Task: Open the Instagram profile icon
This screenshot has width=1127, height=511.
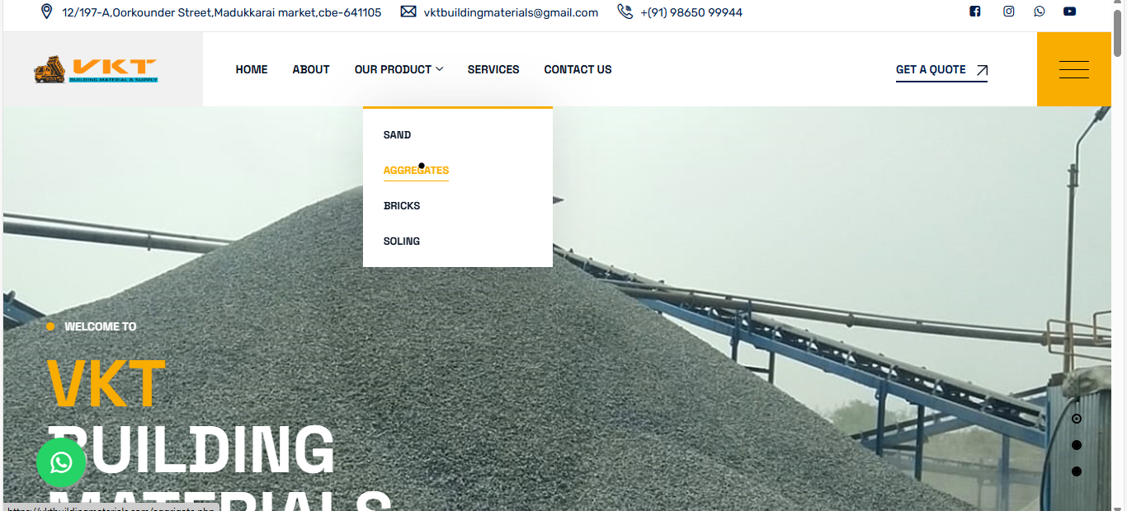Action: pos(1008,12)
